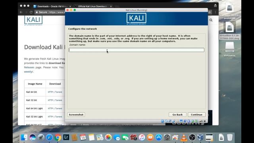Open App Store from the dock

click(x=159, y=137)
